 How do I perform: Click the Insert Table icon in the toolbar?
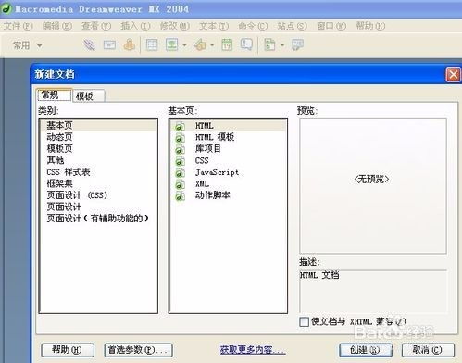[152, 45]
